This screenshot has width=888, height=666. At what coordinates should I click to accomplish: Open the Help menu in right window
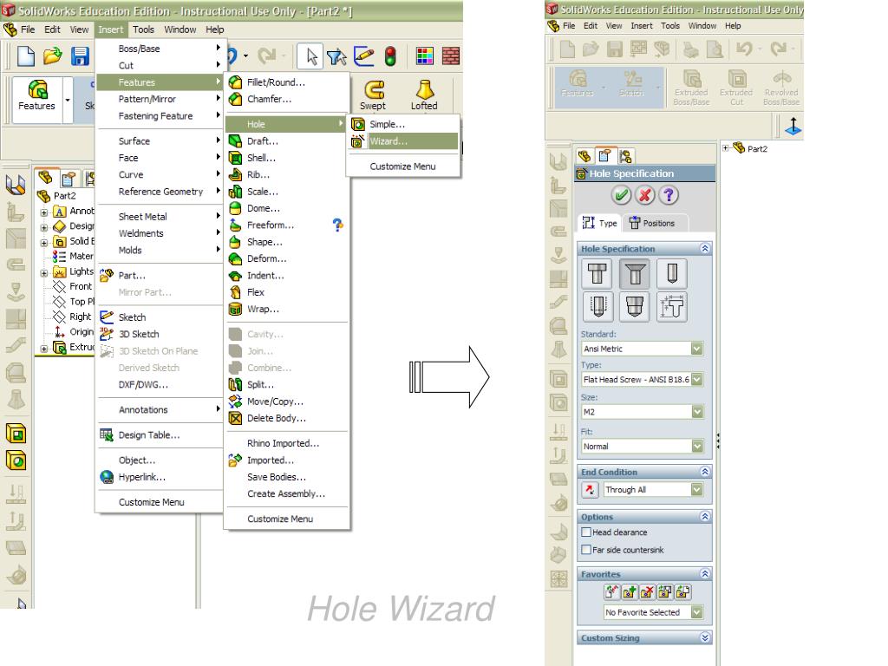tap(733, 26)
